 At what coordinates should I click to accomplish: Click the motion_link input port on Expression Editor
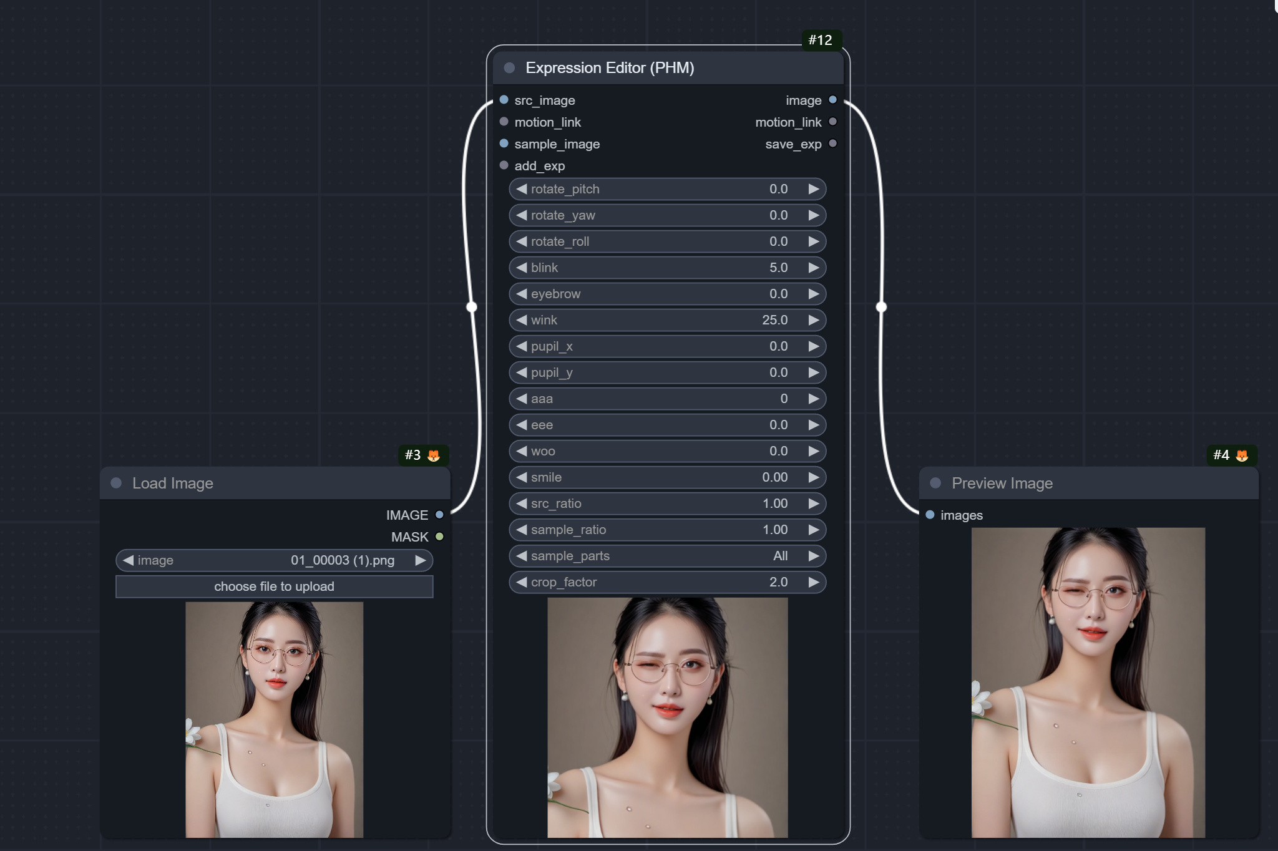coord(503,122)
